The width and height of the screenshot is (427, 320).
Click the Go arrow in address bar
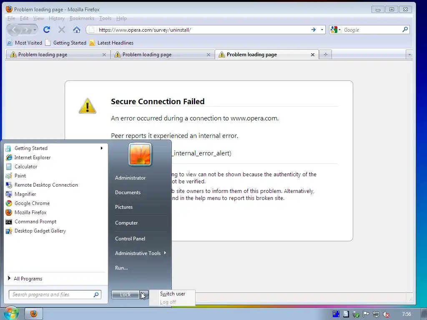(x=314, y=30)
